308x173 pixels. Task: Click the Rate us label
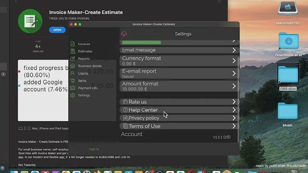click(x=137, y=102)
